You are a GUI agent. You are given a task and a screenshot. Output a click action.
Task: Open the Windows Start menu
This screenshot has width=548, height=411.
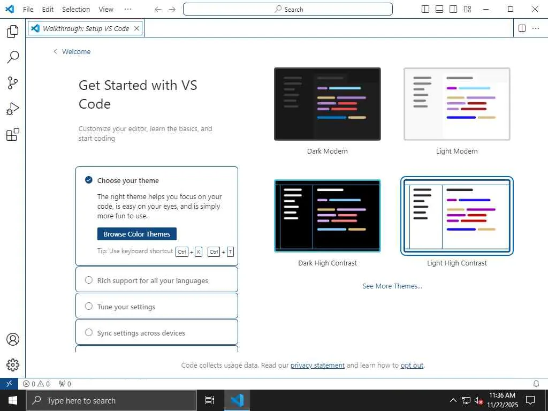(13, 400)
